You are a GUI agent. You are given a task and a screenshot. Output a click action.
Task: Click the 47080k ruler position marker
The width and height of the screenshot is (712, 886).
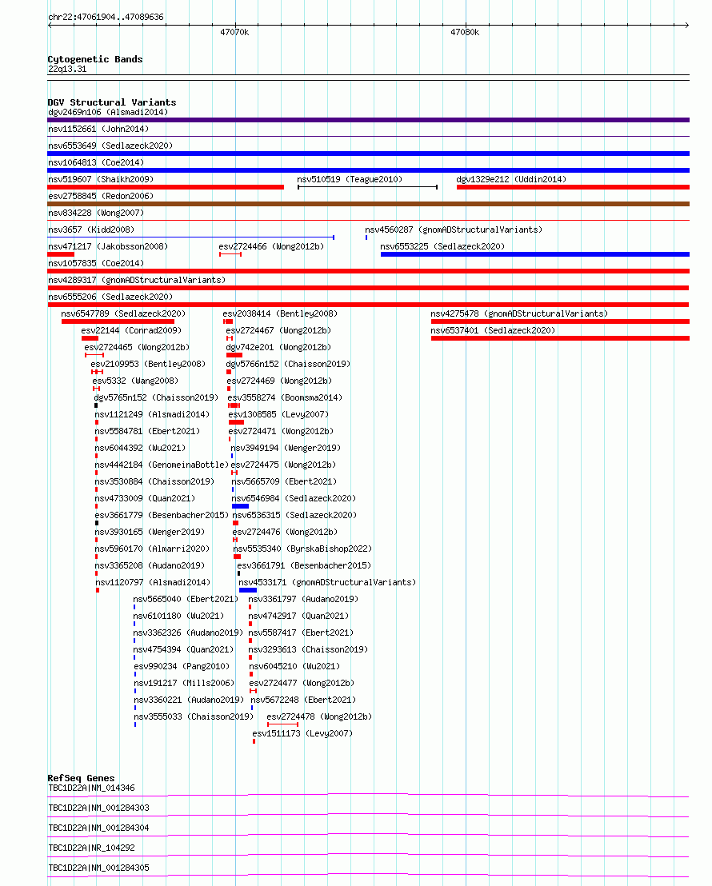465,32
